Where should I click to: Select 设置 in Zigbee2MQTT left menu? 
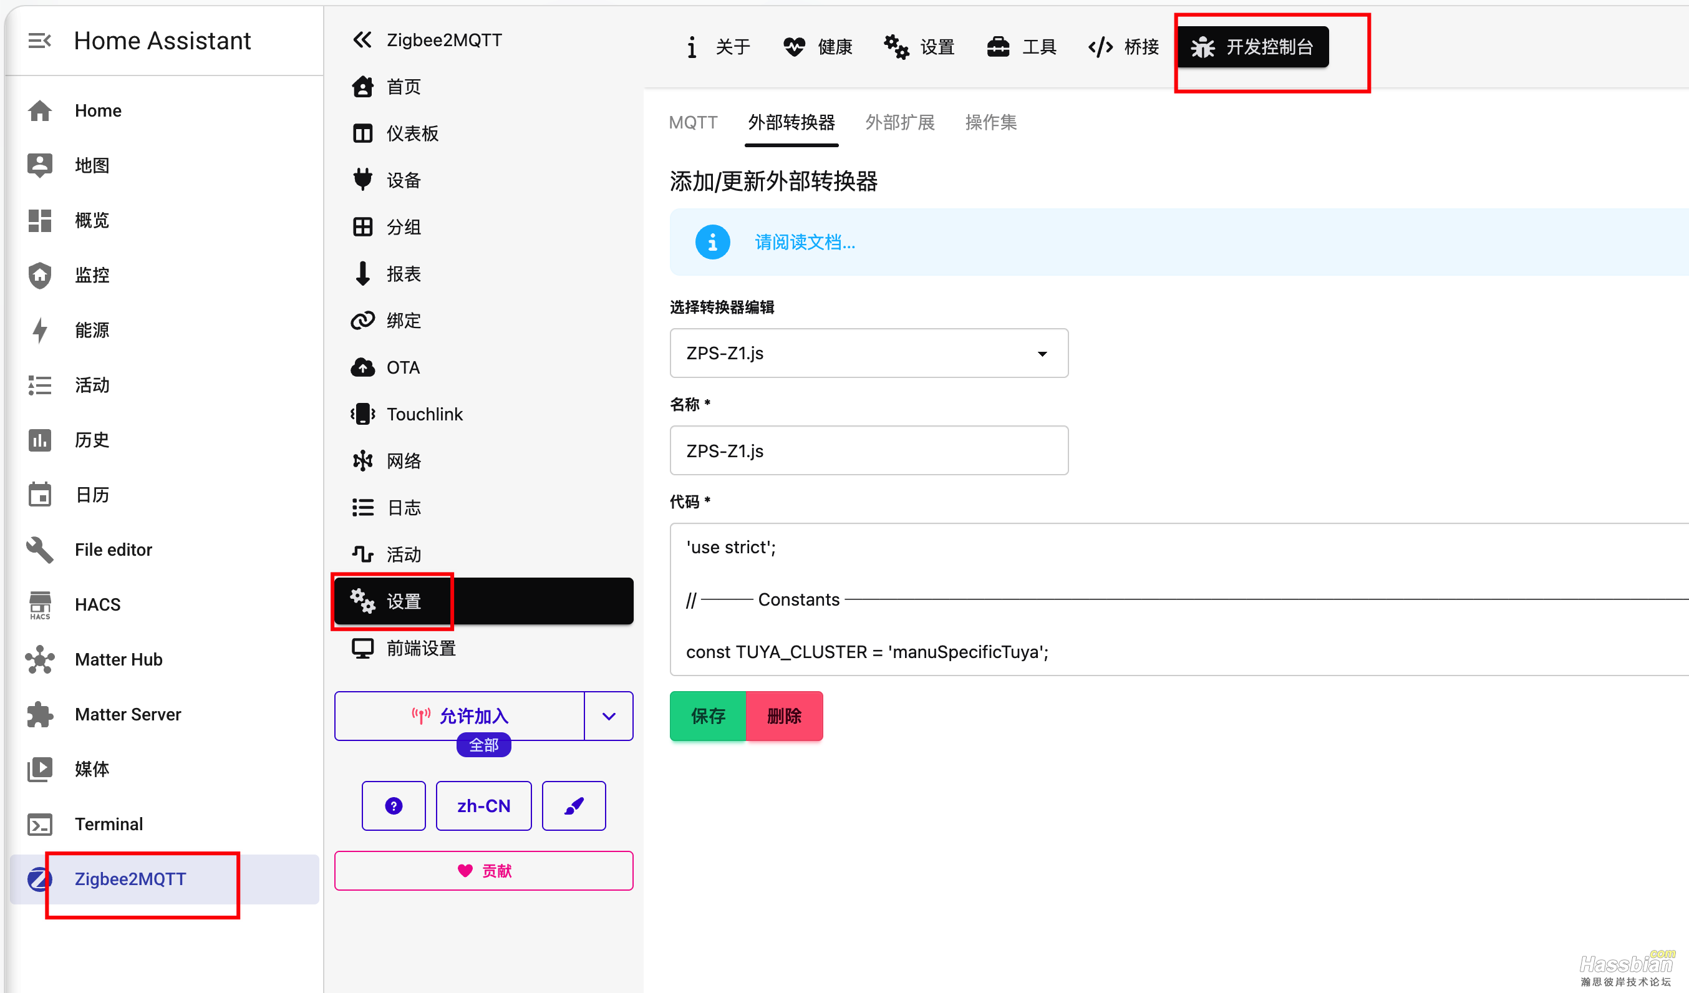coord(483,601)
